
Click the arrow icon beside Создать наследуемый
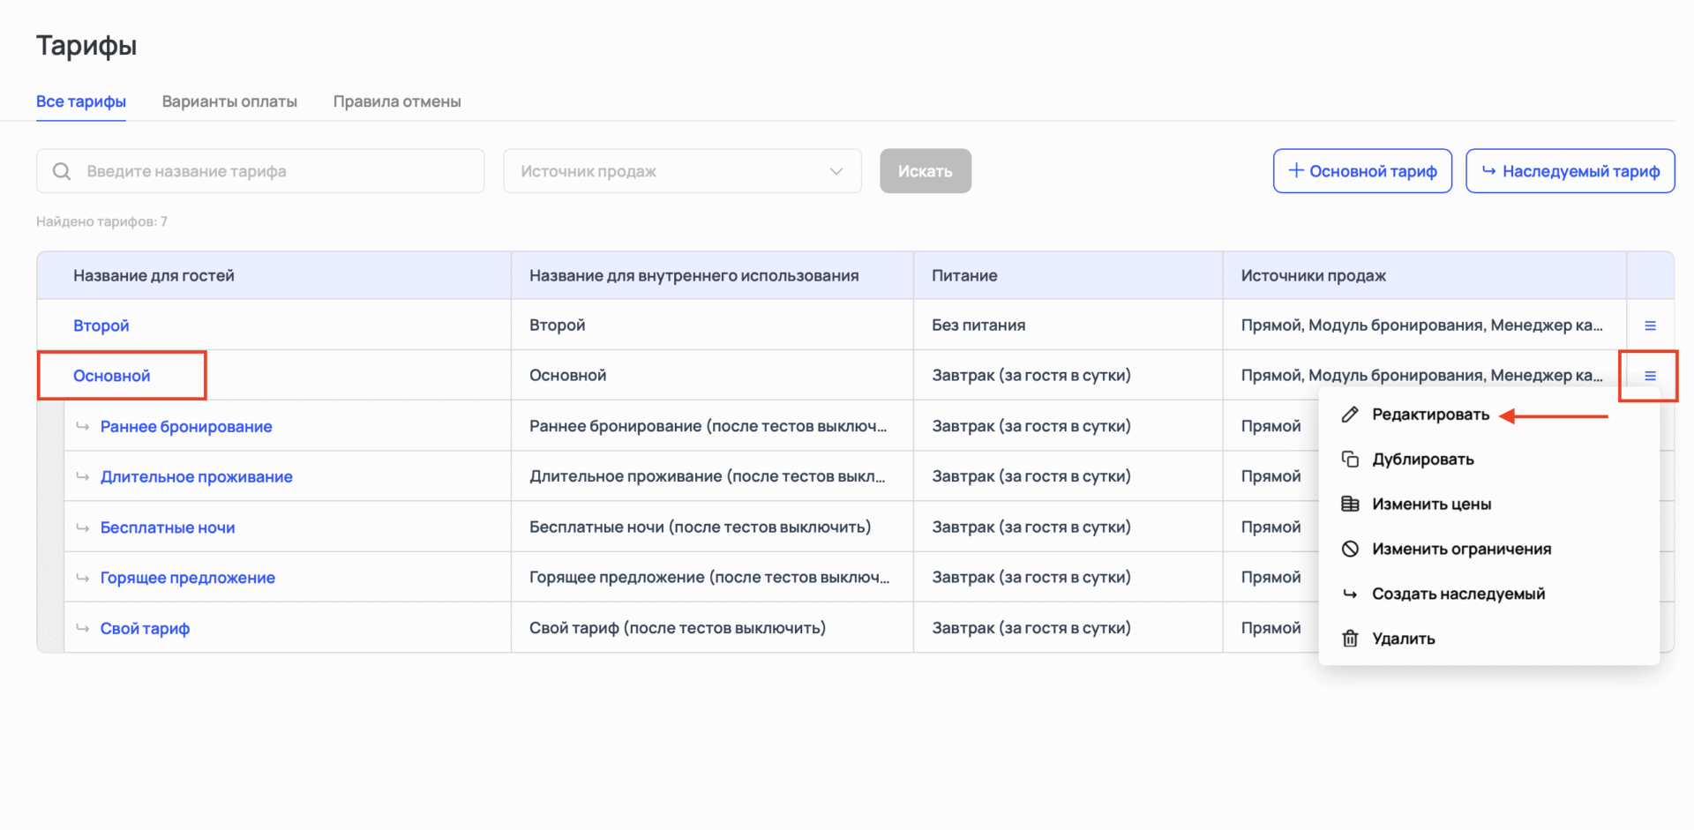pyautogui.click(x=1350, y=594)
